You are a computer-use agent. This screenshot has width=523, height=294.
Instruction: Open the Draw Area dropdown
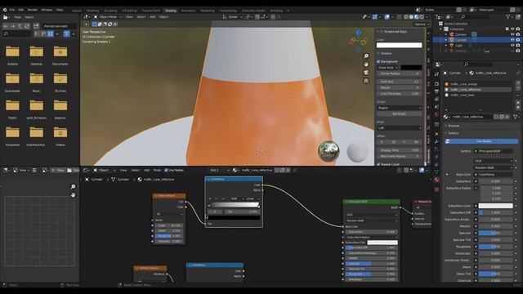pos(387,68)
